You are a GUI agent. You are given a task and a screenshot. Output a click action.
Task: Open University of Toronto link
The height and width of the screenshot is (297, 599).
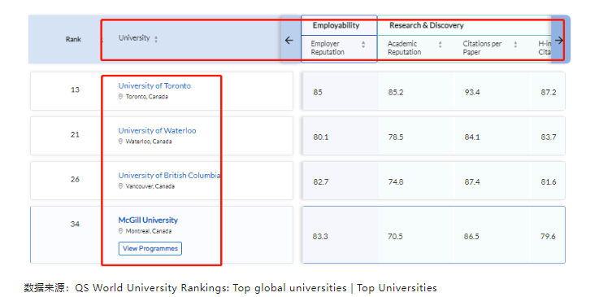coord(154,86)
